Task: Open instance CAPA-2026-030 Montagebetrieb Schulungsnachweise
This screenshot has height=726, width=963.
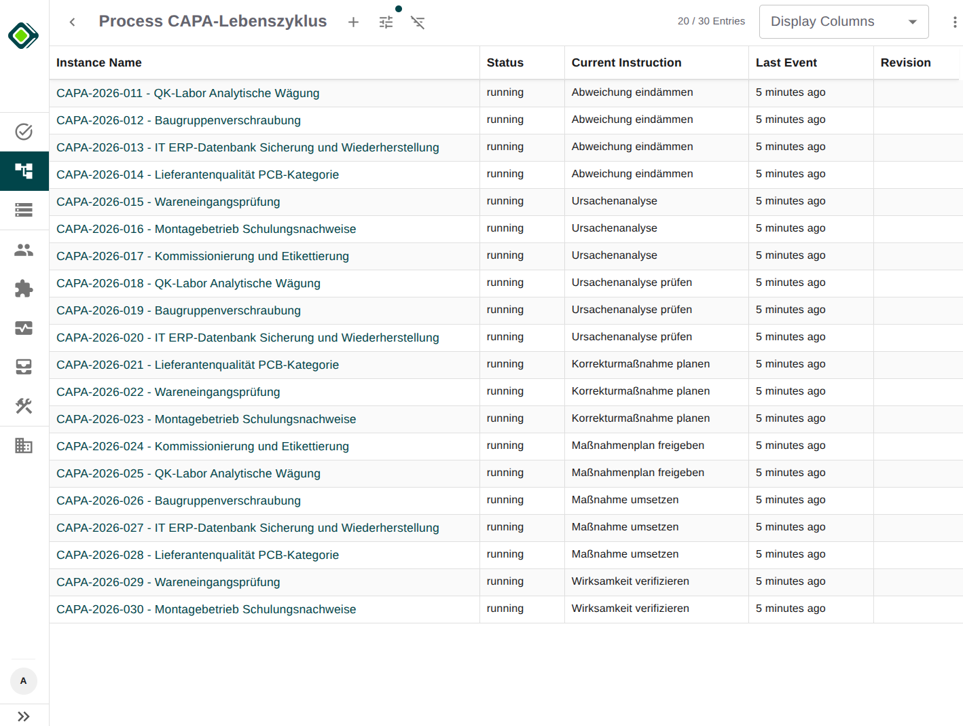Action: coord(206,609)
